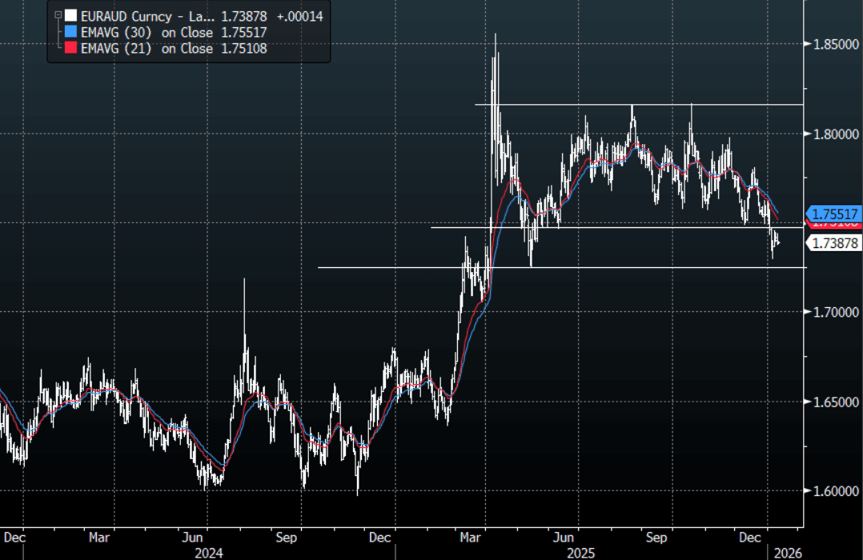Screen dimensions: 863x560
Task: Collapse the EURAUD legend tree
Action: pyautogui.click(x=57, y=15)
